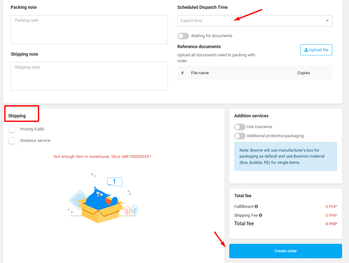
Task: Enable Waiting for documents toggle
Action: pyautogui.click(x=183, y=36)
